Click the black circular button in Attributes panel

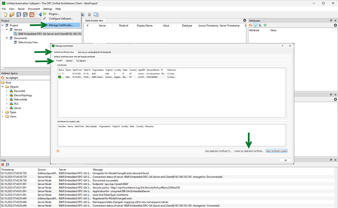[336, 25]
